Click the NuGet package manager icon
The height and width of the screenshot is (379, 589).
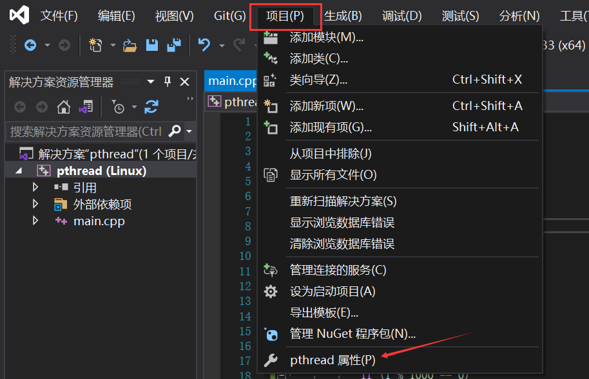(x=271, y=334)
